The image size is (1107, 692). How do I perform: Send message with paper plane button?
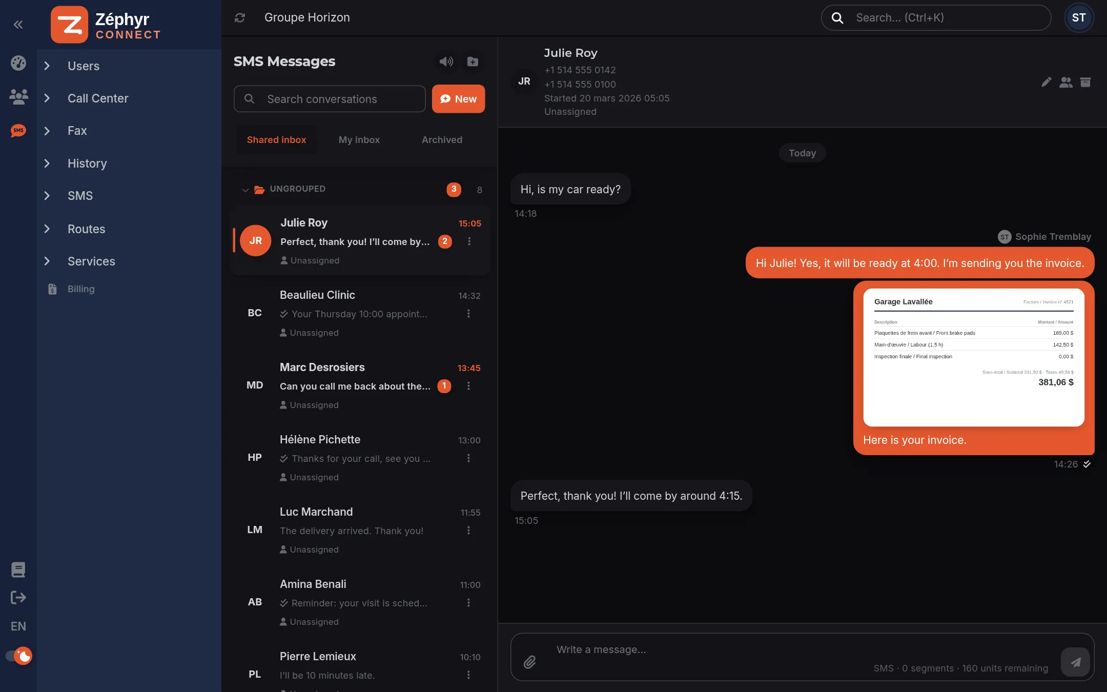1075,662
